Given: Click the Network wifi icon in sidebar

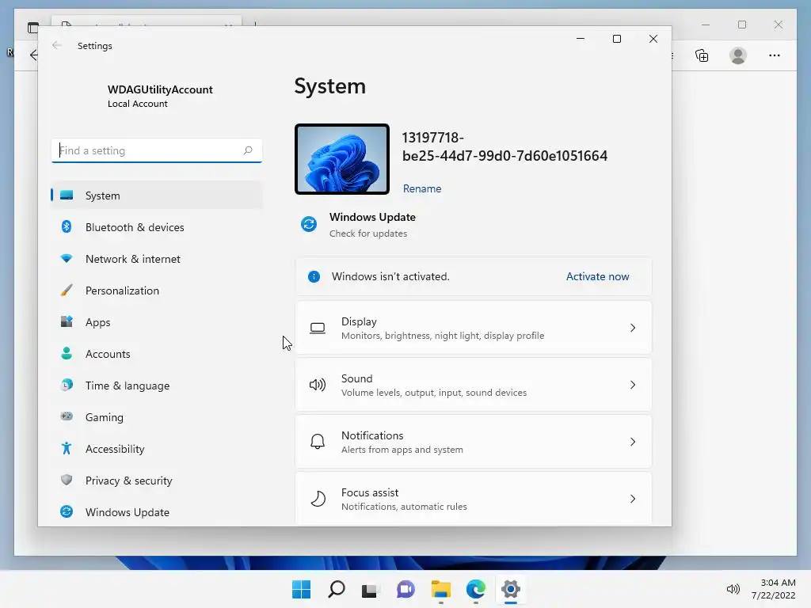Looking at the screenshot, I should coord(67,259).
